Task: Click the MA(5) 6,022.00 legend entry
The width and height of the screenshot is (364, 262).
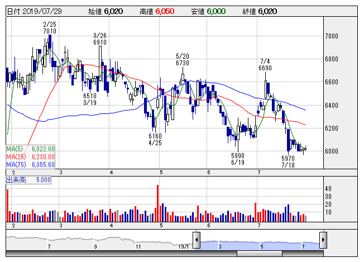Action: [30, 149]
